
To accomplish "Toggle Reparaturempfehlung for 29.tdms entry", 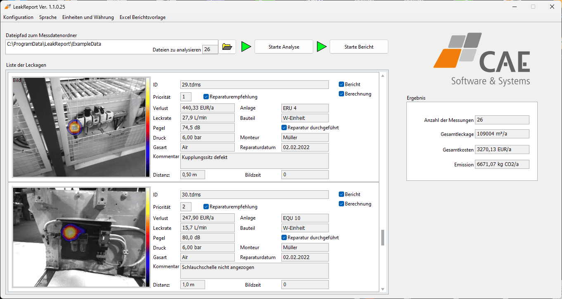I will point(206,96).
